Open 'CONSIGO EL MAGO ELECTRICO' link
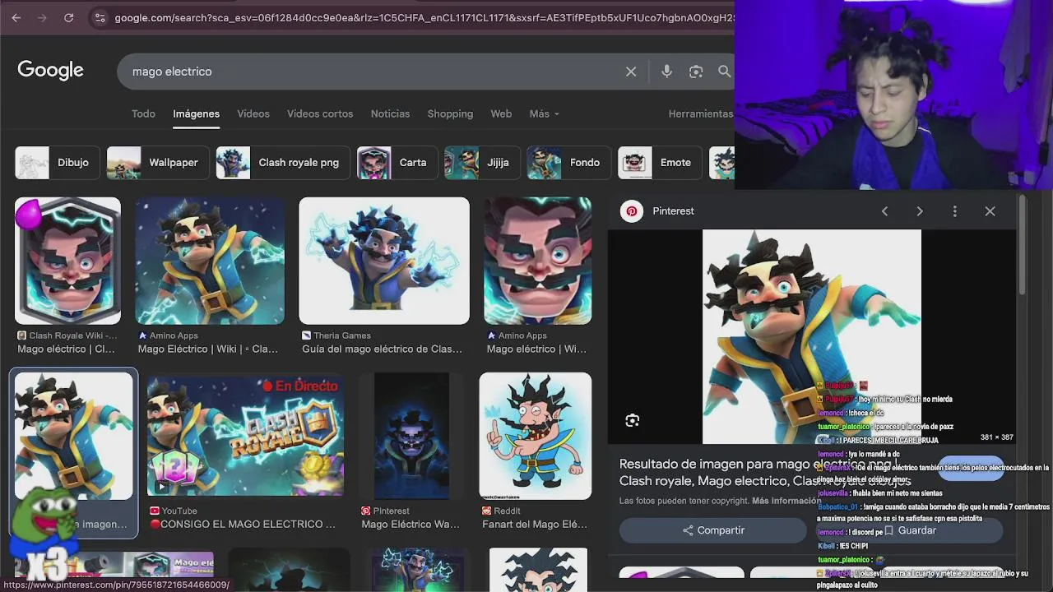The image size is (1053, 592). (243, 524)
